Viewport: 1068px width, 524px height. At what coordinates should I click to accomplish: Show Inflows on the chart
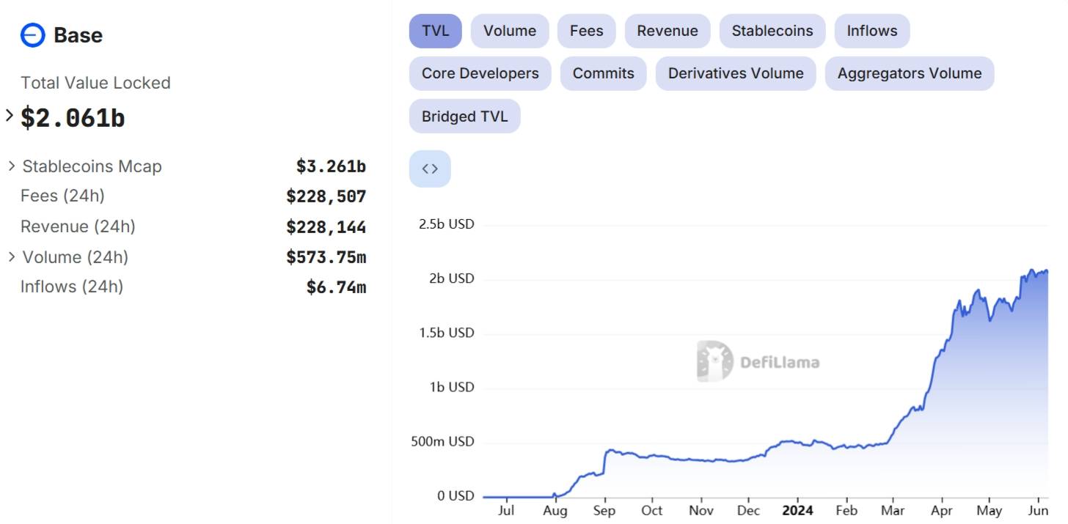(872, 31)
